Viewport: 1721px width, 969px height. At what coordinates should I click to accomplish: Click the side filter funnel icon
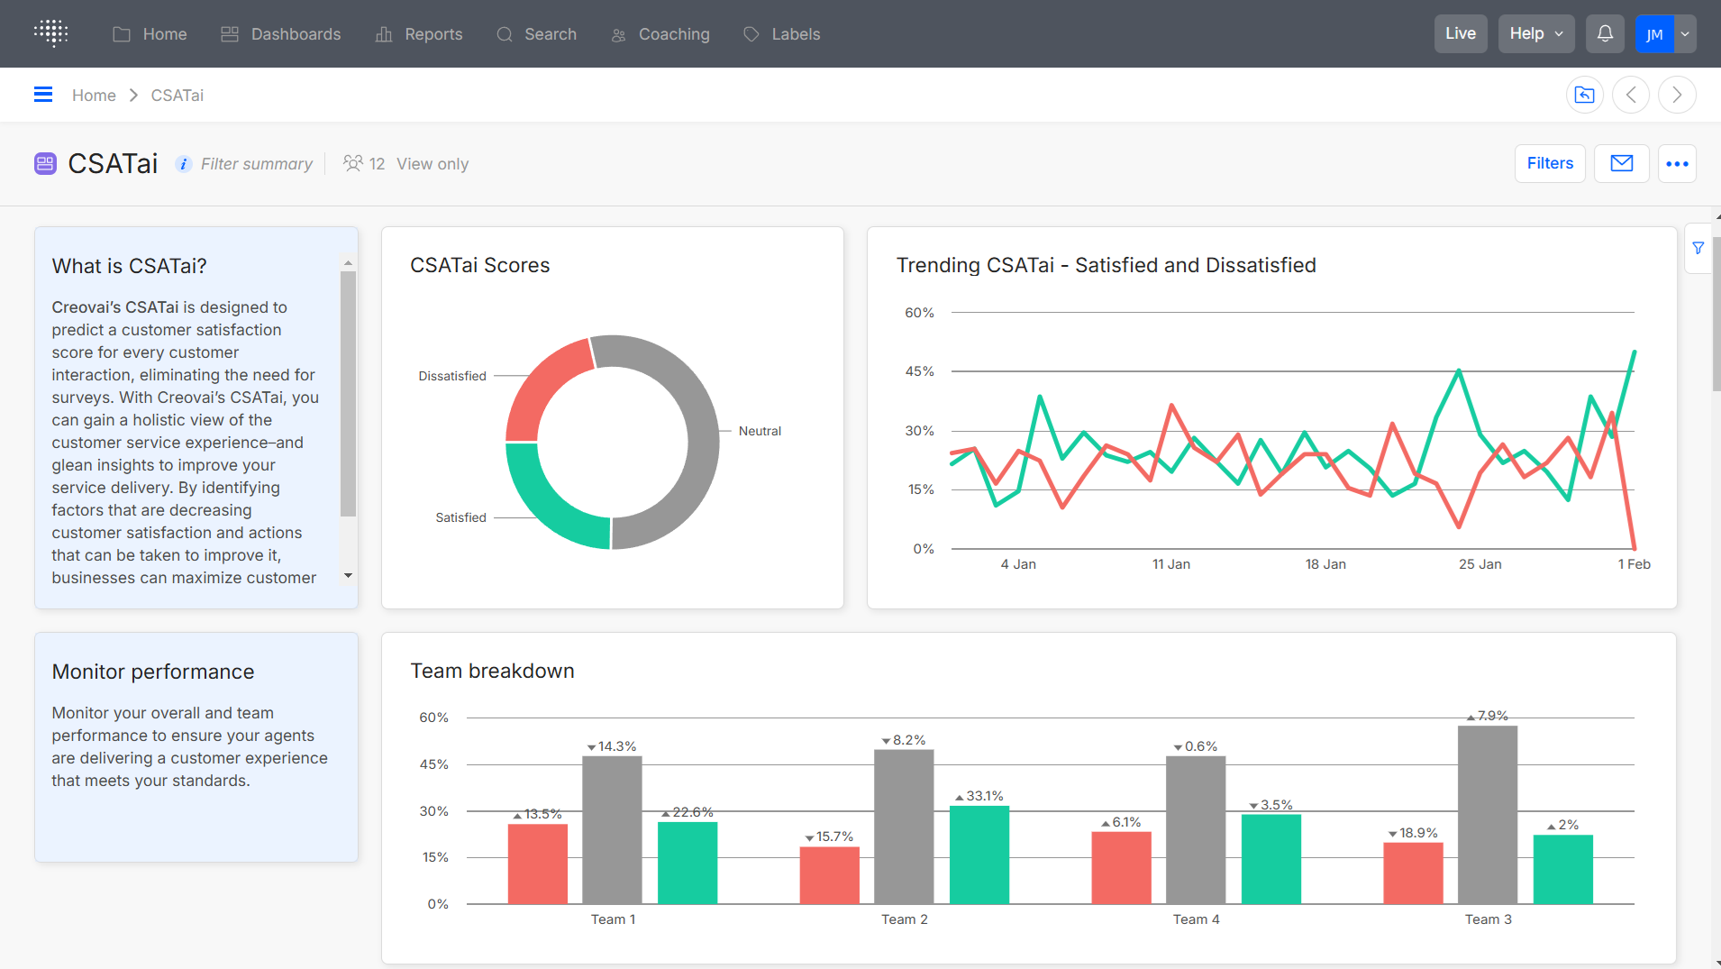(x=1698, y=248)
